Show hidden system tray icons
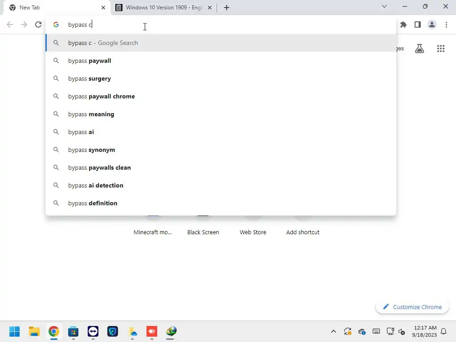The height and width of the screenshot is (342, 456). tap(334, 331)
